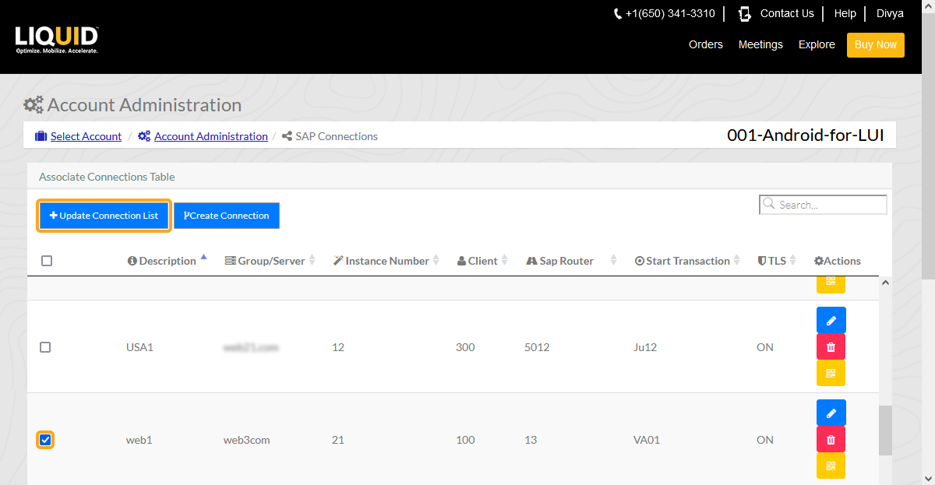Click client value 100 in web1 row
Image resolution: width=935 pixels, height=485 pixels.
[465, 440]
